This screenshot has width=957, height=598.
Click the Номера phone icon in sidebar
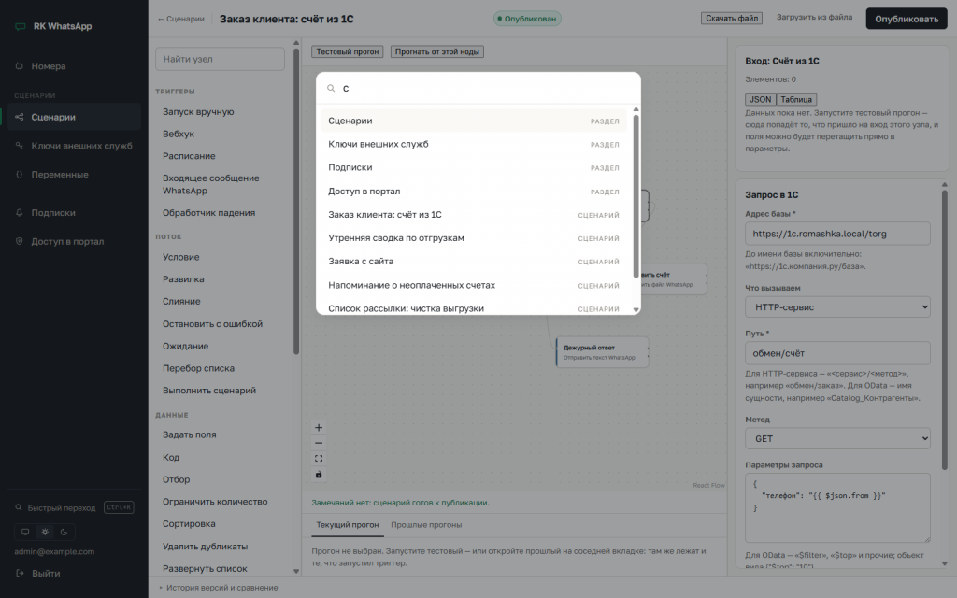tap(20, 66)
